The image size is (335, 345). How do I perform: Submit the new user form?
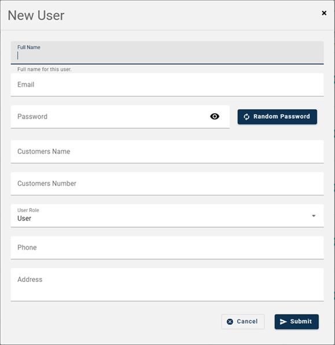(x=296, y=321)
